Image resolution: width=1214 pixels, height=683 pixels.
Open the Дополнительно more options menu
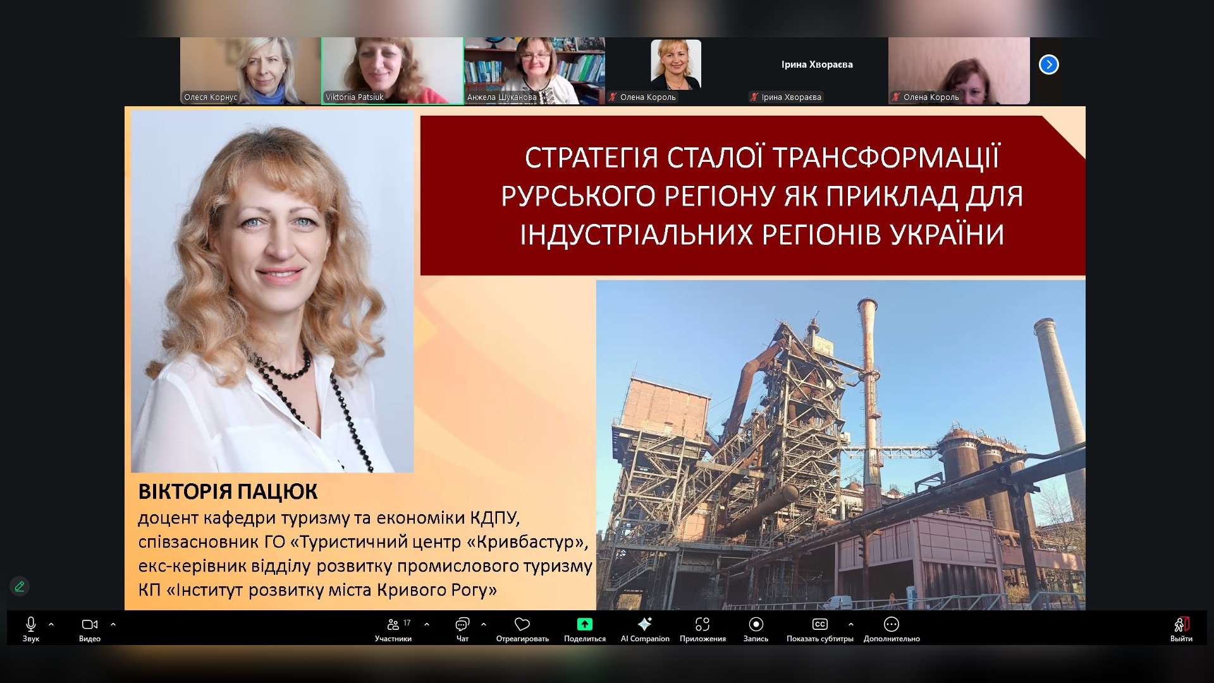pyautogui.click(x=892, y=625)
